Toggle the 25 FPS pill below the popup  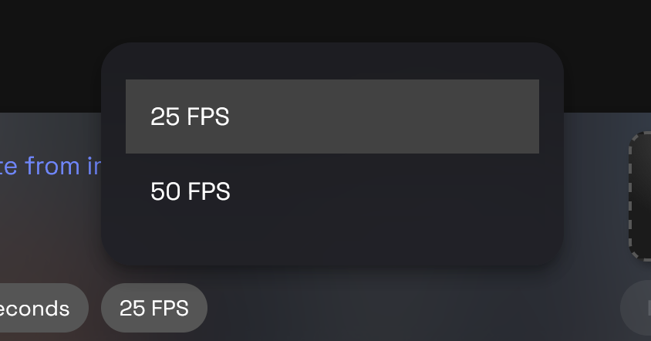[154, 309]
